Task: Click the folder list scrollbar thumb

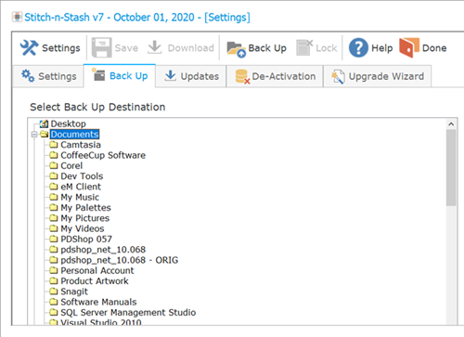Action: click(451, 167)
